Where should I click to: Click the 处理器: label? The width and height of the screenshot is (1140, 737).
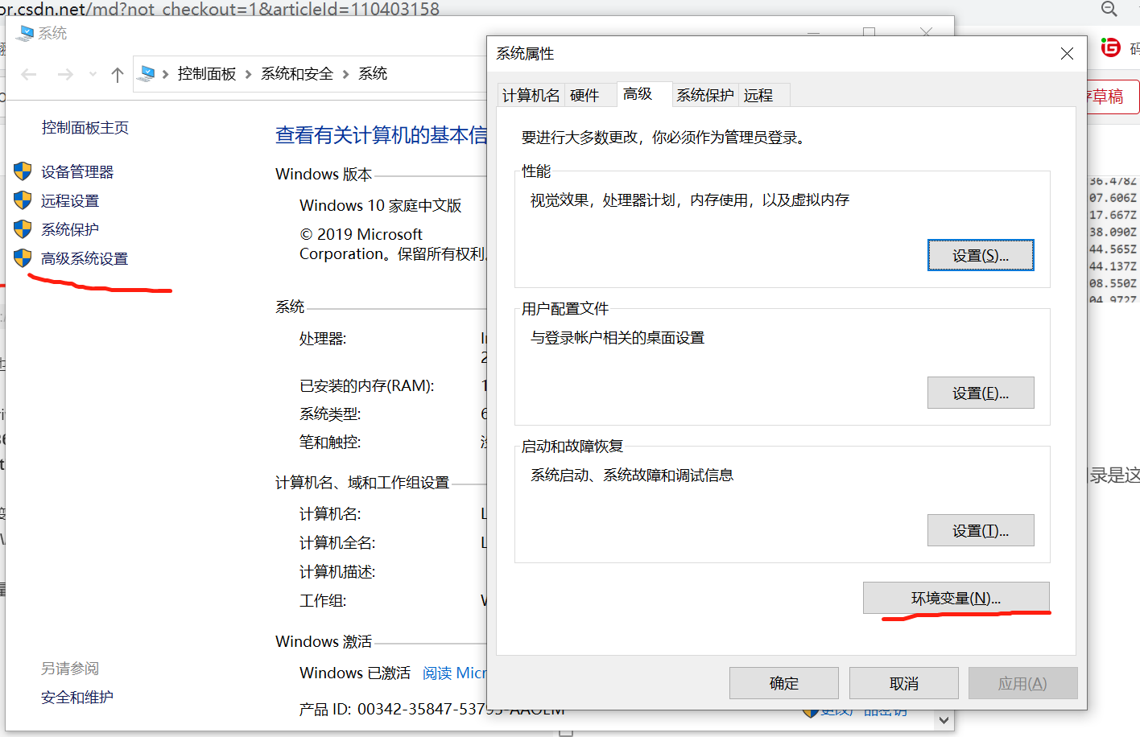[323, 339]
